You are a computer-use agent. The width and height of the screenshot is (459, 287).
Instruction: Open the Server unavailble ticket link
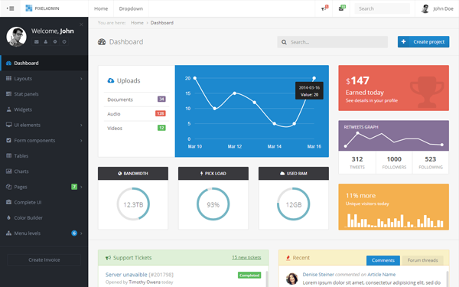click(126, 275)
